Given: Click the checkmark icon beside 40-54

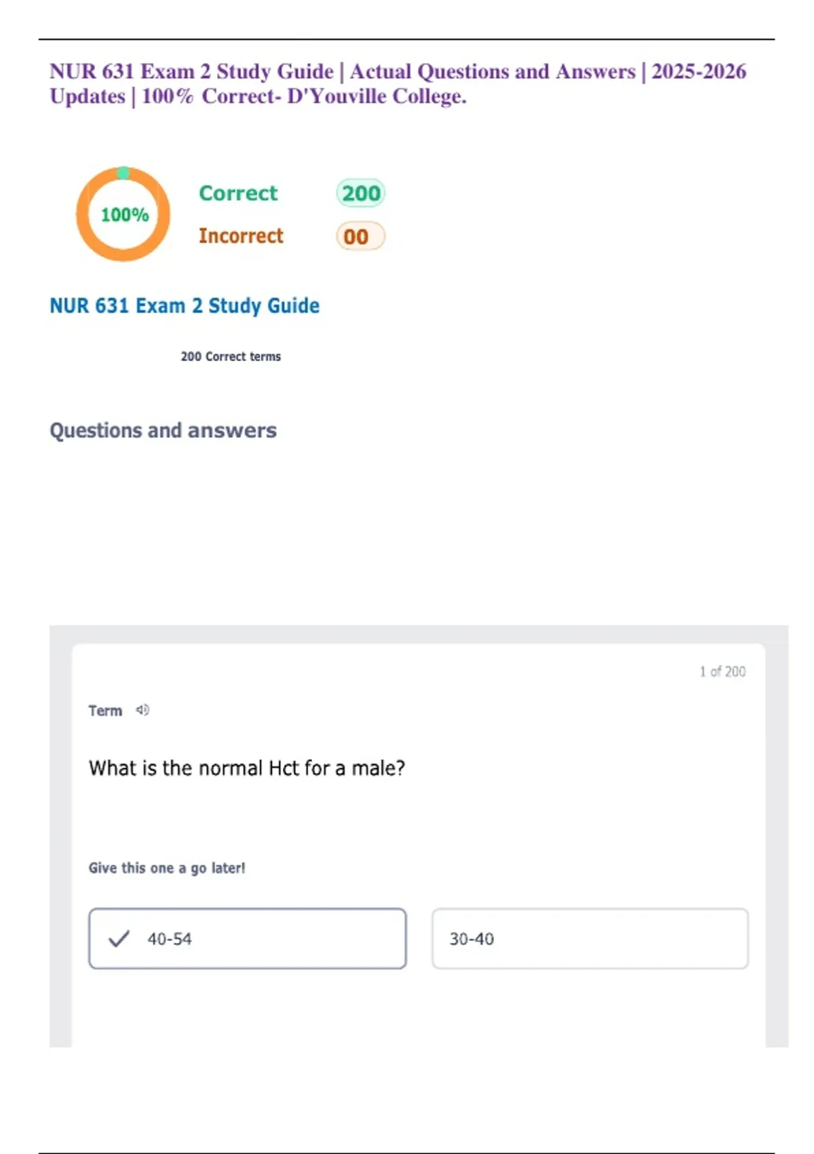Looking at the screenshot, I should click(x=119, y=939).
